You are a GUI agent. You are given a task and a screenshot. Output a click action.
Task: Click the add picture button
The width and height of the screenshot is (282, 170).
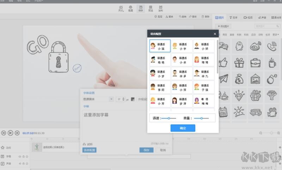[223, 26]
